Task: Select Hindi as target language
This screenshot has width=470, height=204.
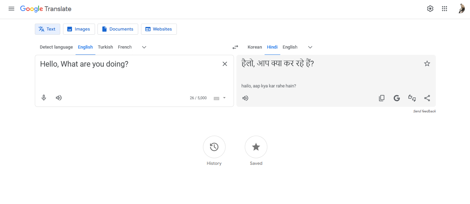Action: pos(272,47)
